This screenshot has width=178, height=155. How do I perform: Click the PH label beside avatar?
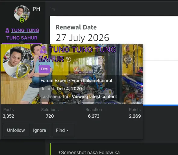pos(36,9)
